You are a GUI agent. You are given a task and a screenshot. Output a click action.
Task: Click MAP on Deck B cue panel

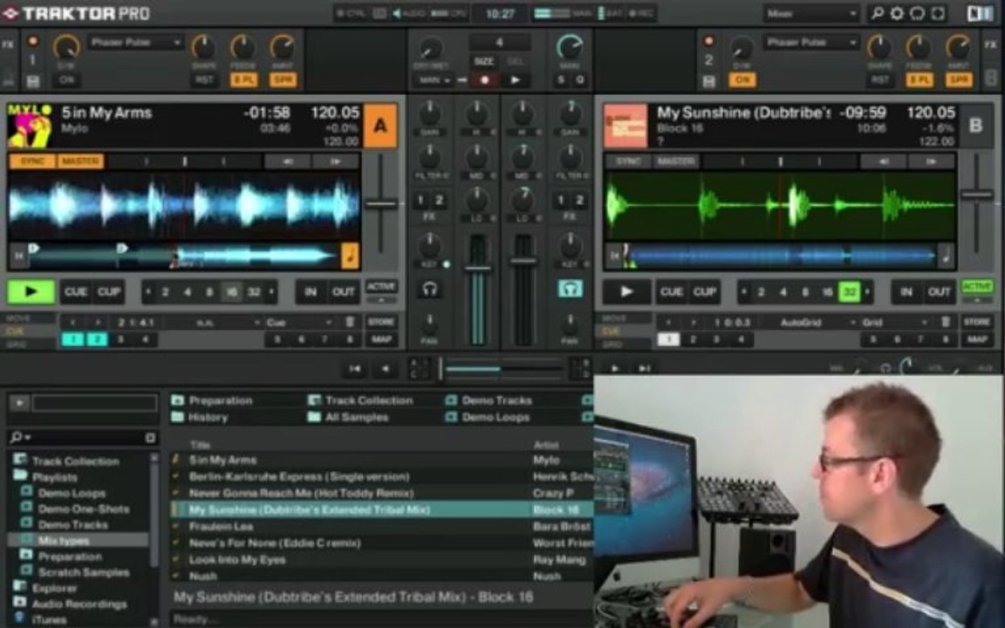pyautogui.click(x=977, y=339)
